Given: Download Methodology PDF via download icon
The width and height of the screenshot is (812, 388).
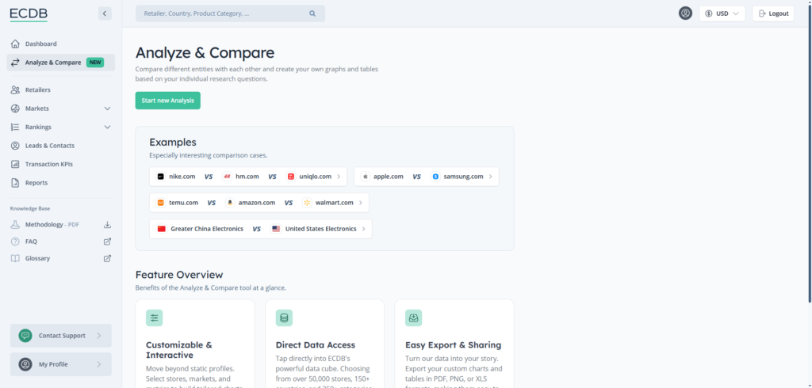Looking at the screenshot, I should tap(107, 225).
